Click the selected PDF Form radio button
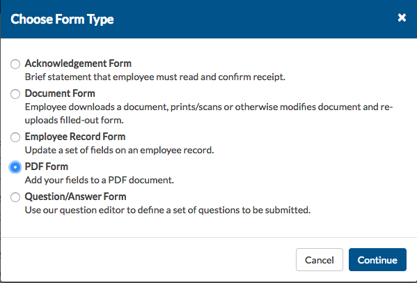Viewport: 417px width, 283px height. click(15, 167)
